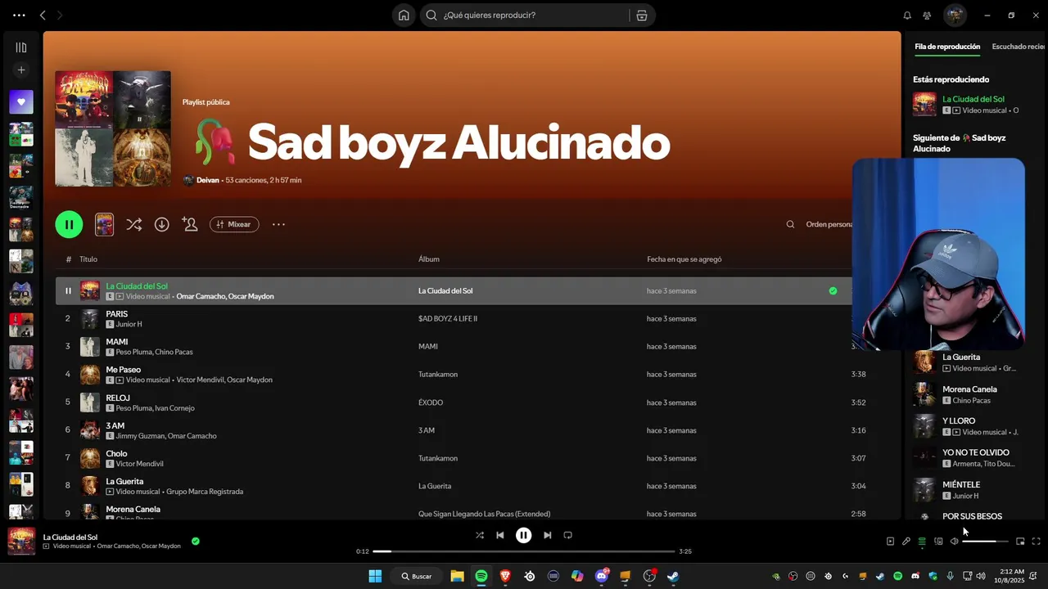Pause playback in the bottom player
The width and height of the screenshot is (1048, 589).
[524, 535]
